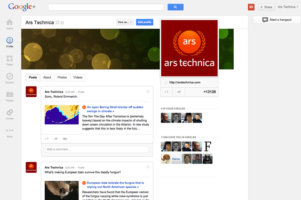Switch to the About tab
This screenshot has width=301, height=200.
pos(47,77)
